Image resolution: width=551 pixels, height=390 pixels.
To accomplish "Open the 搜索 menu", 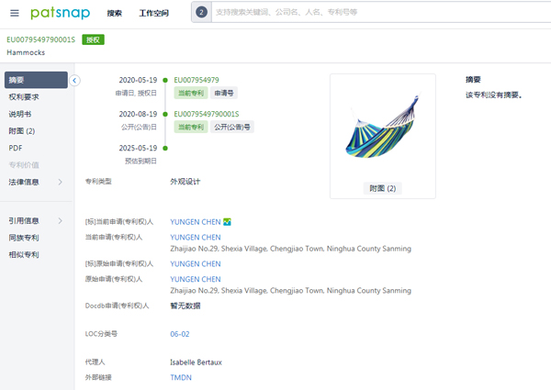I will pyautogui.click(x=114, y=14).
